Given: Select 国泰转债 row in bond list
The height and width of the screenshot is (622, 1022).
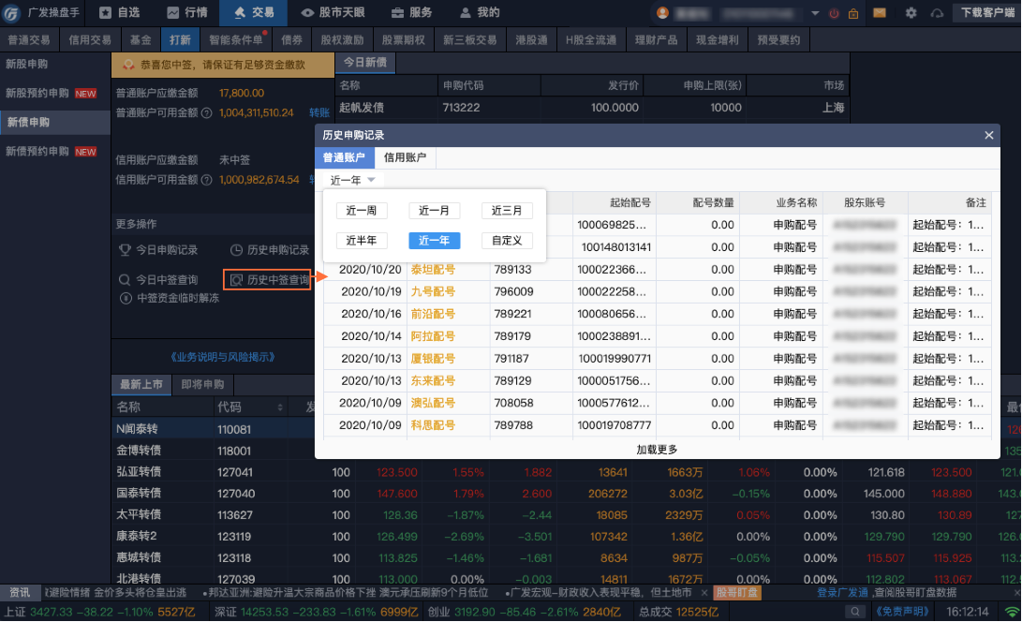Looking at the screenshot, I should click(x=566, y=494).
